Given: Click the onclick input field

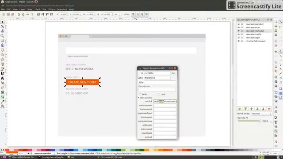Looking at the screenshot, I should point(165,101).
